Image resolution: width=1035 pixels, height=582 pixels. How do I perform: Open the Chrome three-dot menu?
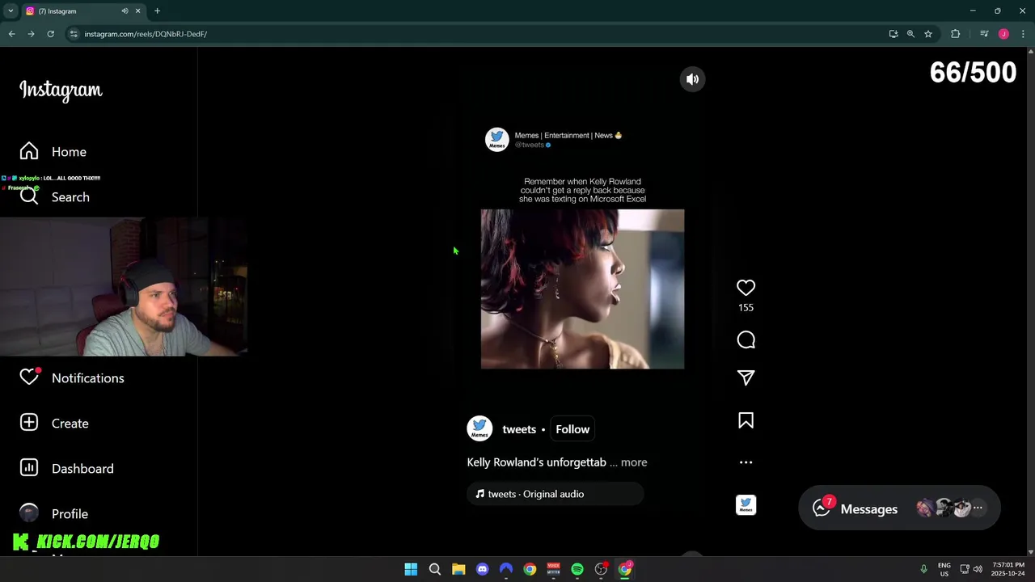tap(1023, 34)
